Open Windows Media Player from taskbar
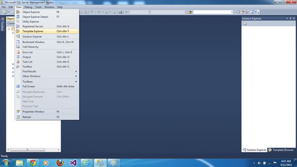The image size is (297, 167). point(45,163)
